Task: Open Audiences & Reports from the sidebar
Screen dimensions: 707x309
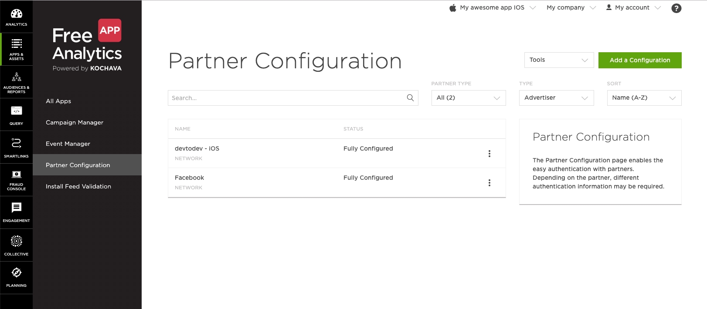Action: tap(16, 82)
